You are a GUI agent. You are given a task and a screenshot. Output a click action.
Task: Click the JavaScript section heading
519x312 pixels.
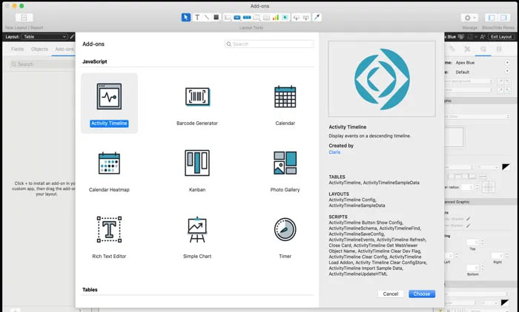pos(95,61)
